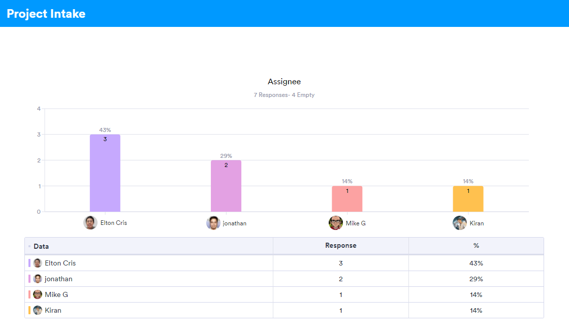569x331 pixels.
Task: Click Kiran's avatar below the chart
Action: [x=460, y=223]
